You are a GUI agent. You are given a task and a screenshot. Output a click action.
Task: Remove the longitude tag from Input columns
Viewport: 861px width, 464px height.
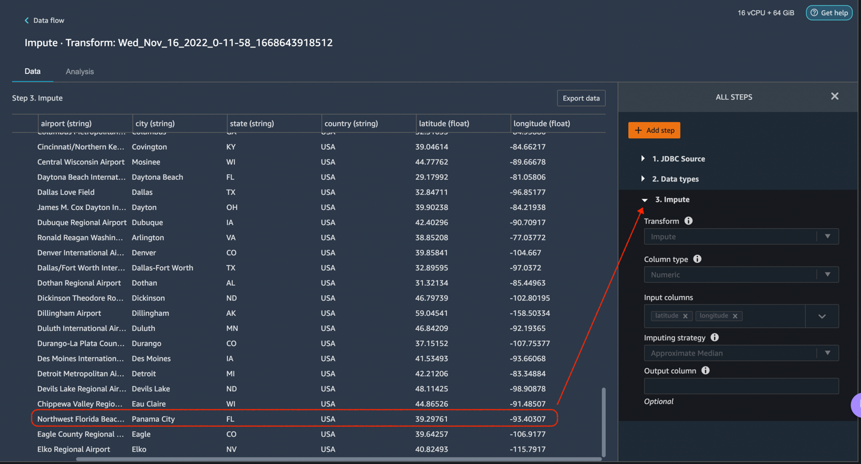click(x=735, y=316)
